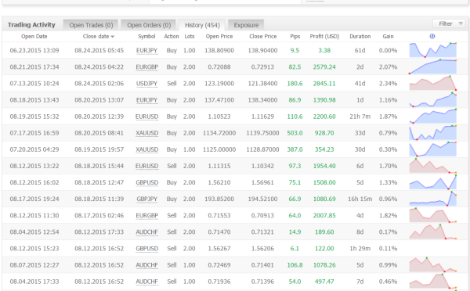Open EURJPY link in 06.23.2015 trade
The width and height of the screenshot is (470, 291).
click(x=146, y=51)
